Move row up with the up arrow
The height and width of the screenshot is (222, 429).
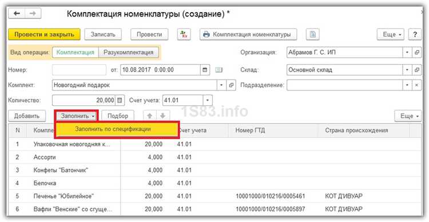(x=150, y=116)
